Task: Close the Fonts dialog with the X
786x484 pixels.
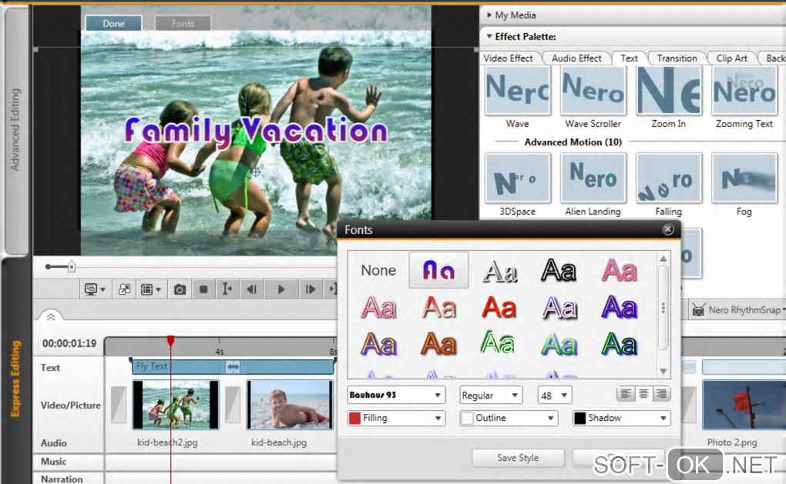Action: (667, 229)
